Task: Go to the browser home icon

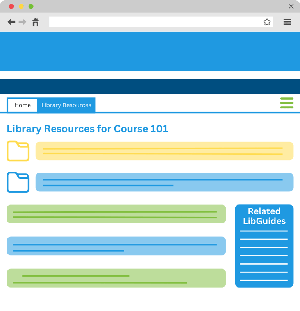Action: (36, 22)
